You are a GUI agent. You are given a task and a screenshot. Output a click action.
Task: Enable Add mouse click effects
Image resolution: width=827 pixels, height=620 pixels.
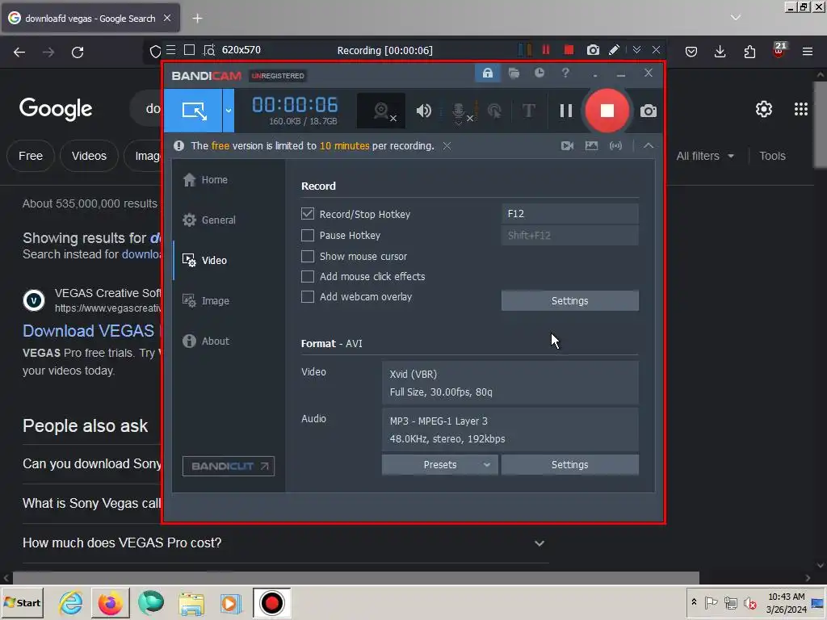click(308, 276)
